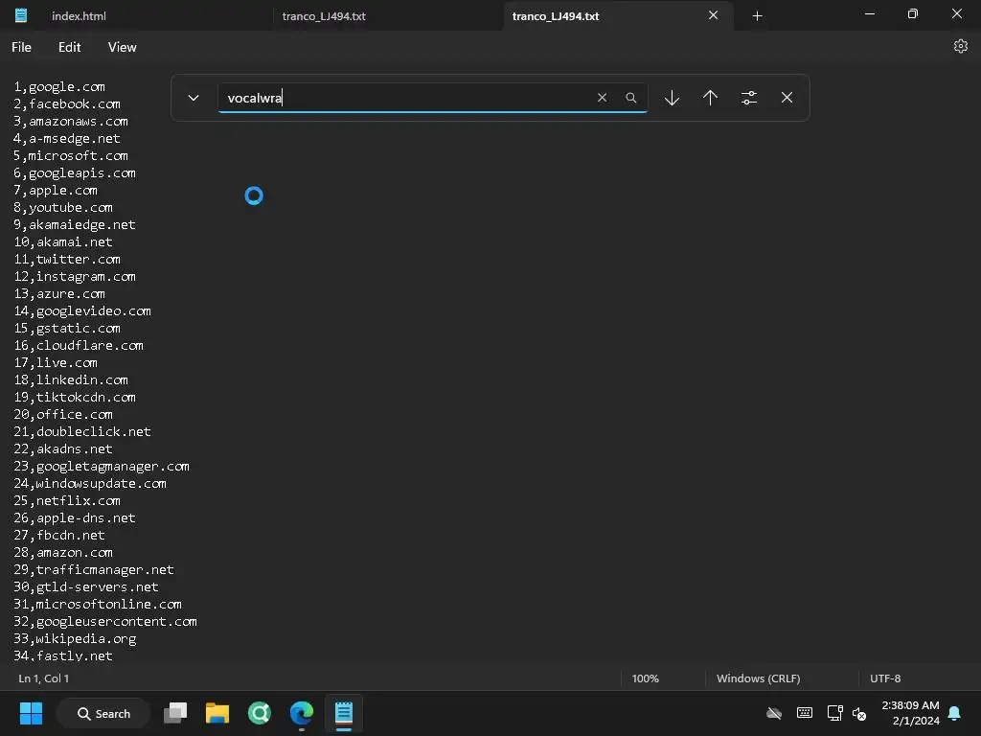This screenshot has height=736, width=981.
Task: Click the line 5,microsoft.com
Action: pyautogui.click(x=71, y=156)
